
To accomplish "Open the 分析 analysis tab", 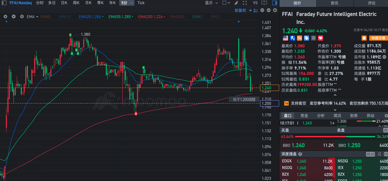I will (321, 116).
